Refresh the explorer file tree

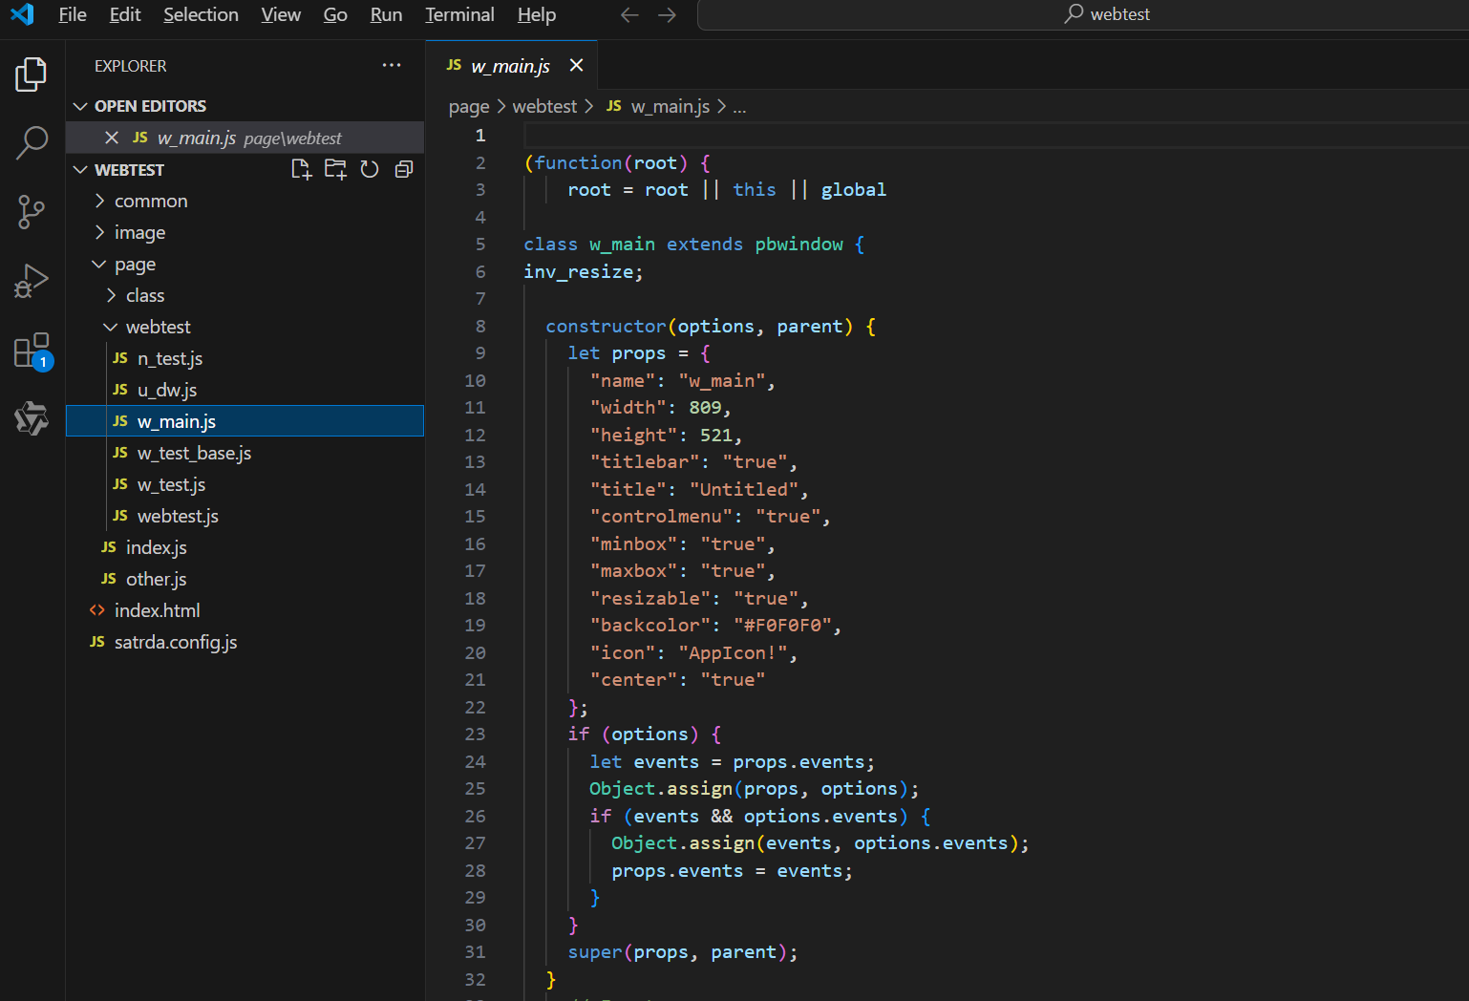pyautogui.click(x=370, y=170)
